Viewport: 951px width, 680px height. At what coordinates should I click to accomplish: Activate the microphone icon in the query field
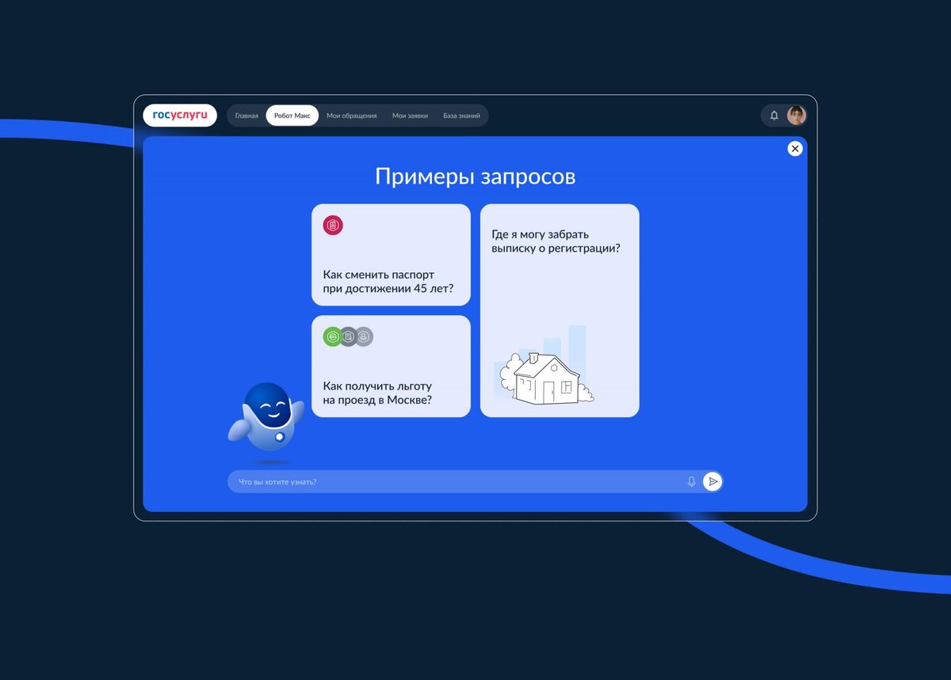tap(691, 481)
